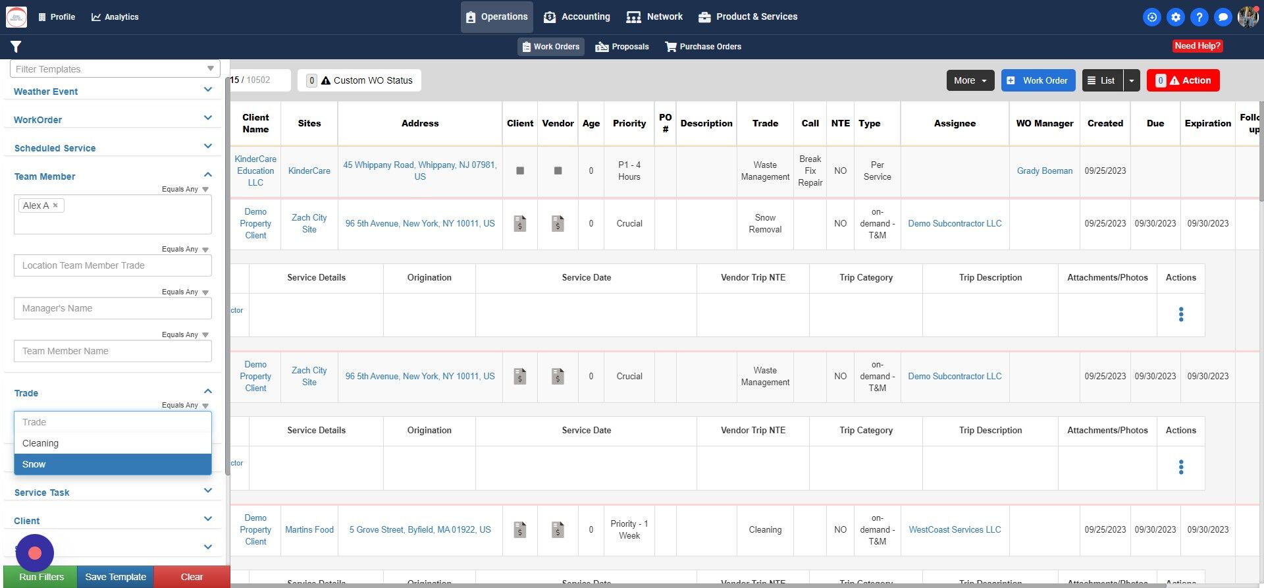The width and height of the screenshot is (1264, 588).
Task: Switch to the Proposals tab
Action: (x=622, y=47)
